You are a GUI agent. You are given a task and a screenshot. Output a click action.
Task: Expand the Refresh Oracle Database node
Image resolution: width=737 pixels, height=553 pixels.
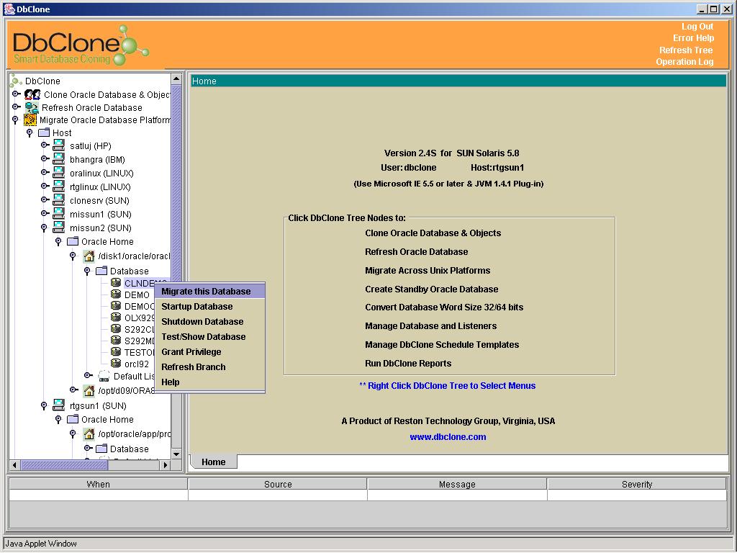(x=16, y=107)
